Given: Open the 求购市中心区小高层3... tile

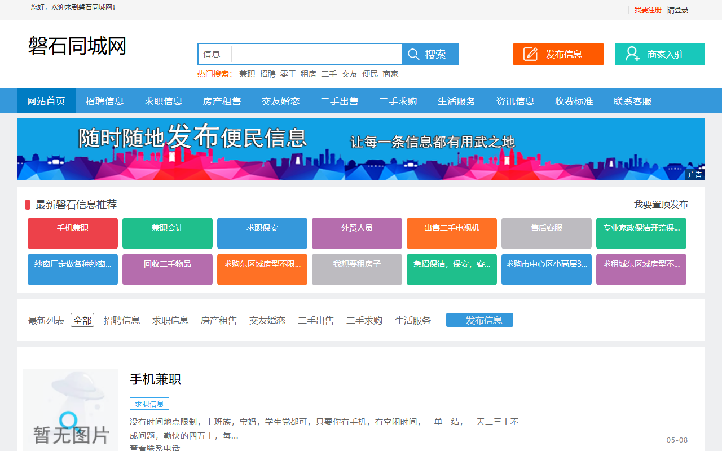Looking at the screenshot, I should 547,269.
